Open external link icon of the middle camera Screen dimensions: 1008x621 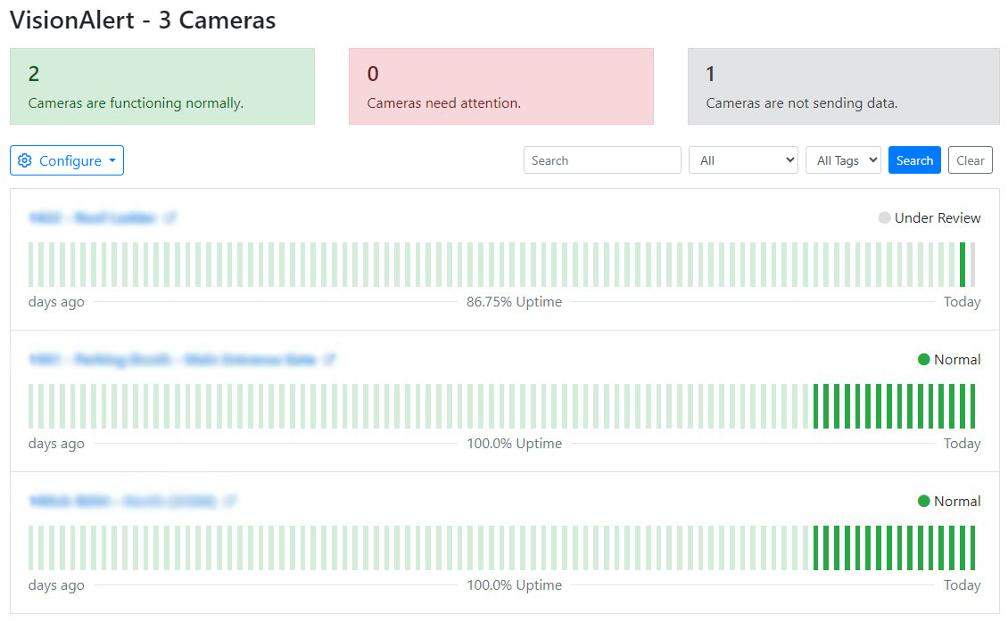coord(329,360)
